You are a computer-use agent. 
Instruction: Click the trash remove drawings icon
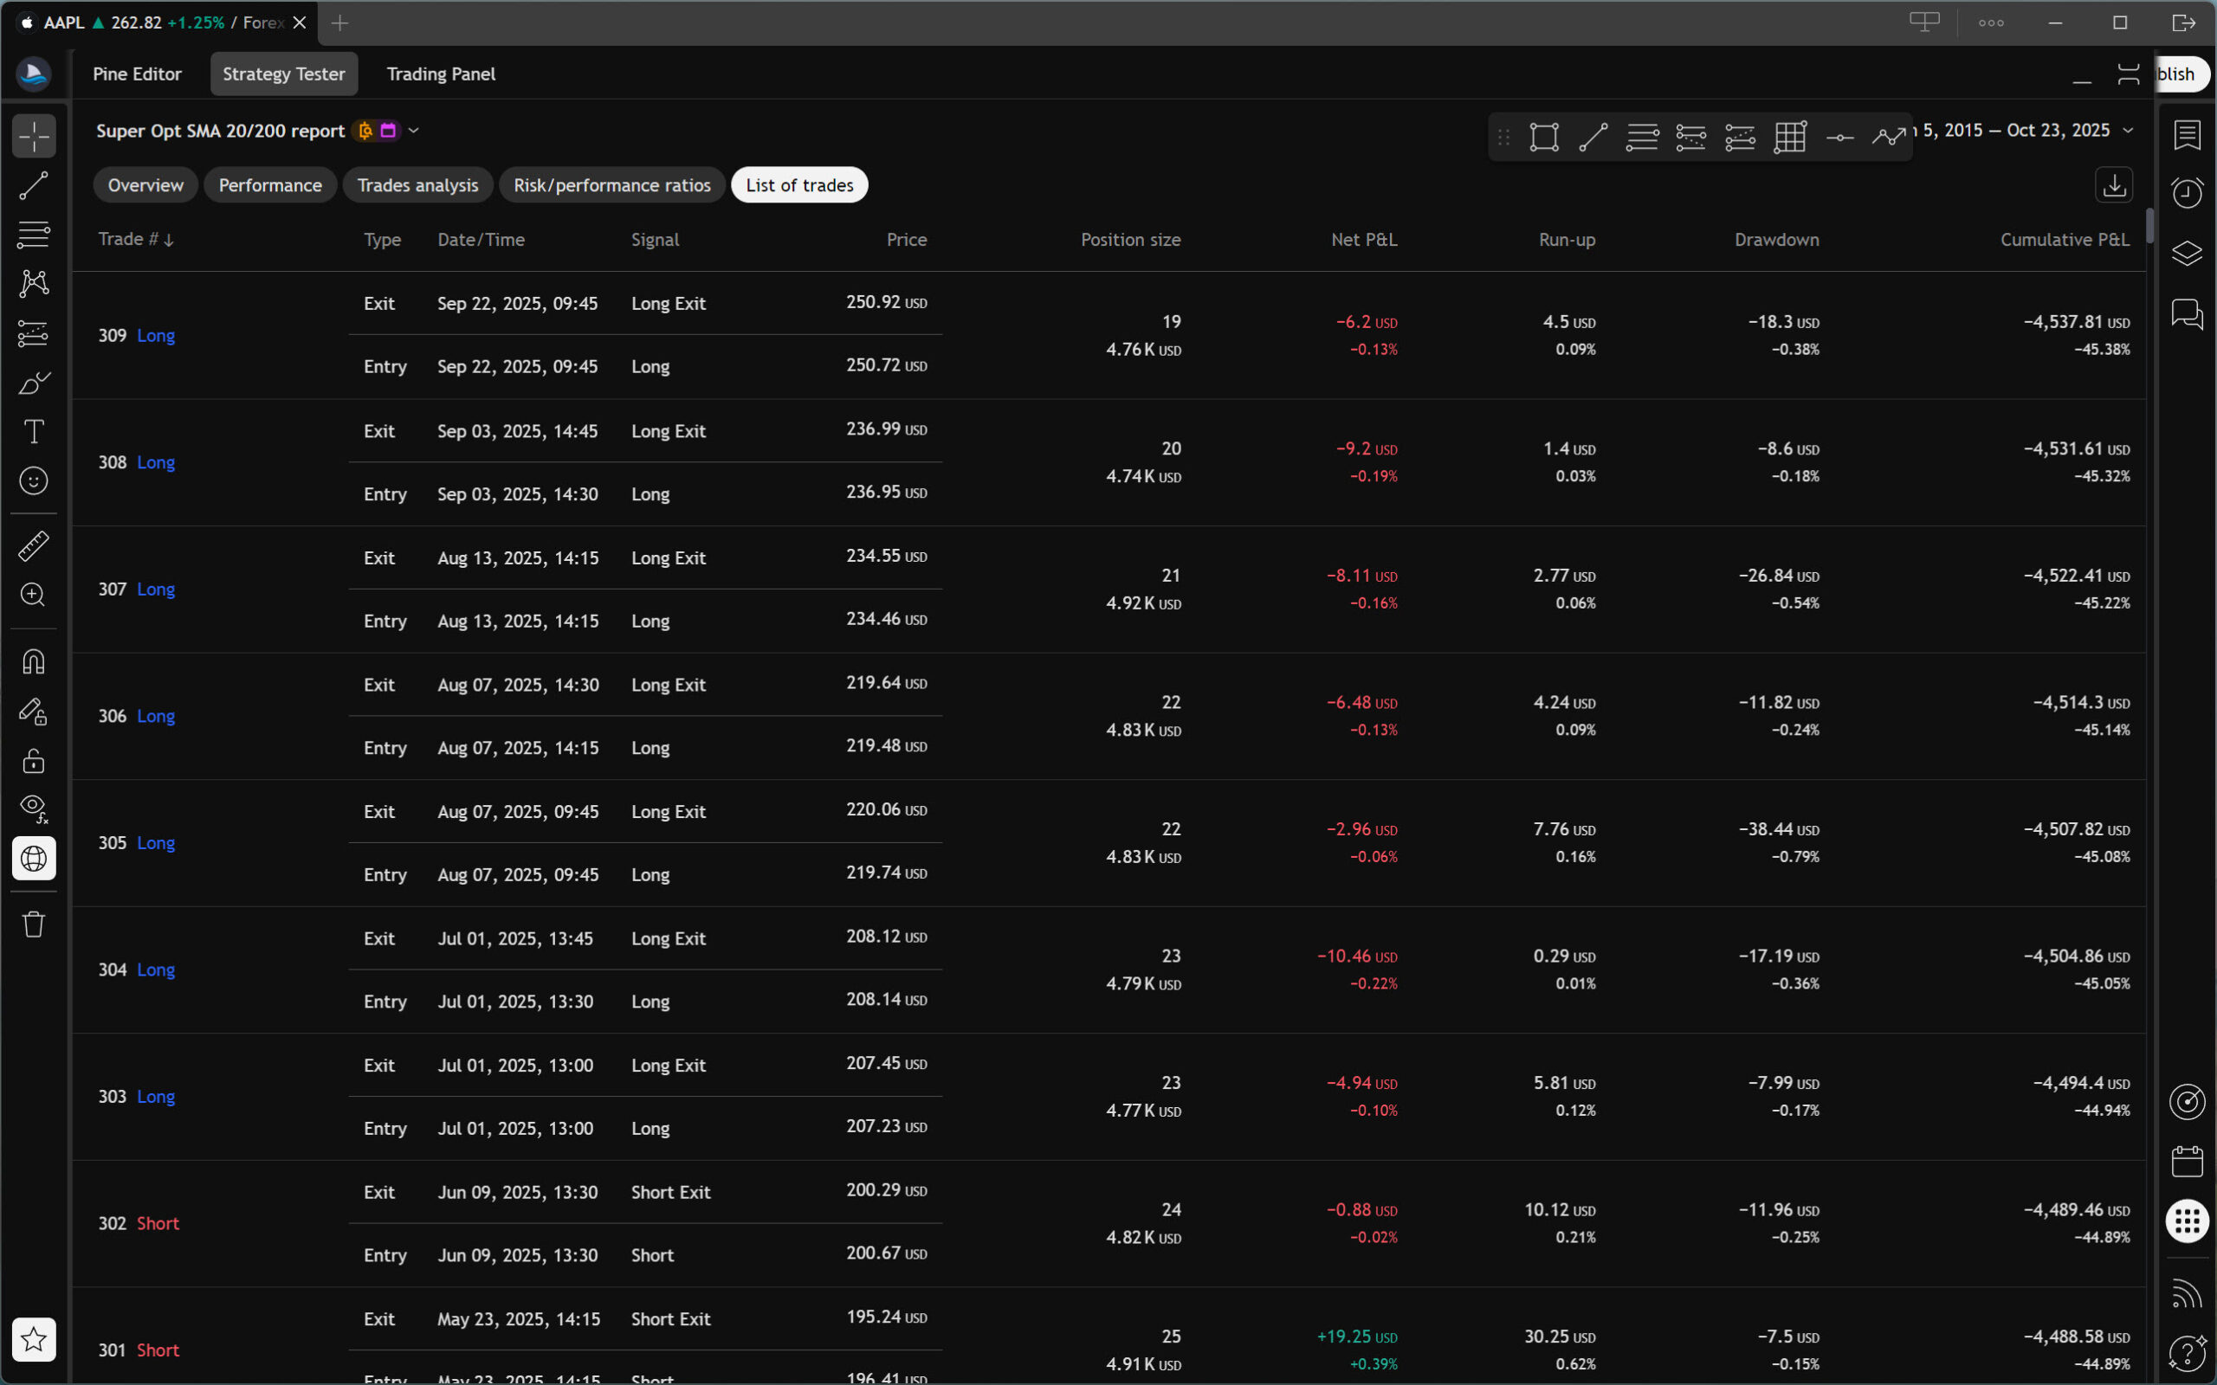tap(34, 924)
